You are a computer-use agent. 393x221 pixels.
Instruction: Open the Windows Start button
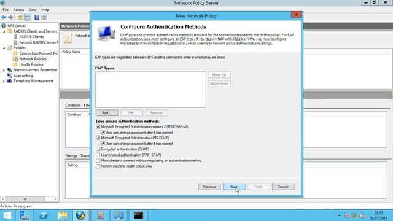[7, 215]
